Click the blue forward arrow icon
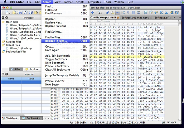This screenshot has width=184, height=128. 93,12
